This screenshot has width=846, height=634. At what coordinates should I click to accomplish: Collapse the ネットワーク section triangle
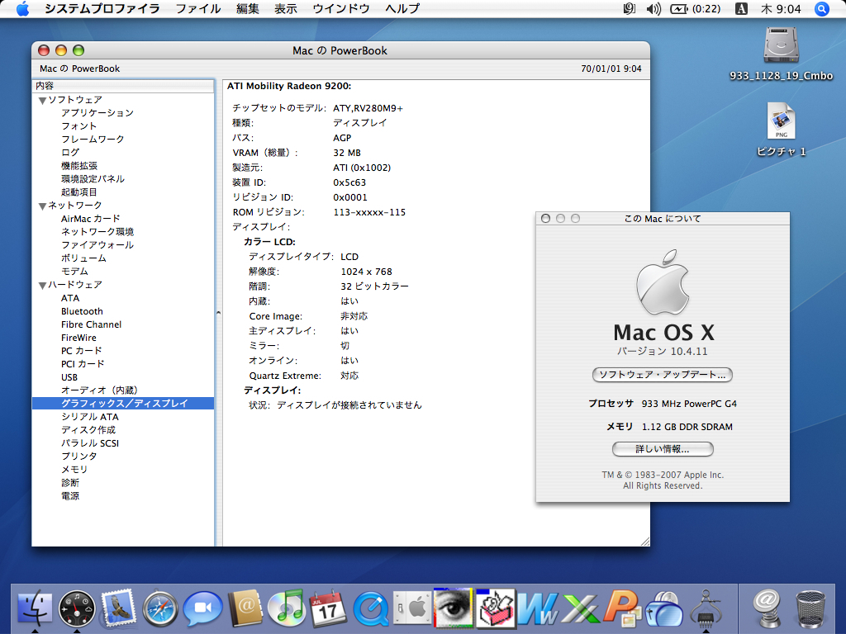pyautogui.click(x=42, y=206)
